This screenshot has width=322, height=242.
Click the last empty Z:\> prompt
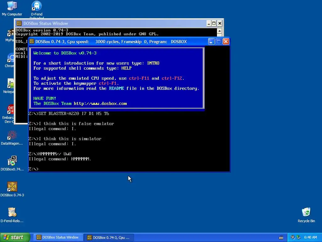coord(33,169)
